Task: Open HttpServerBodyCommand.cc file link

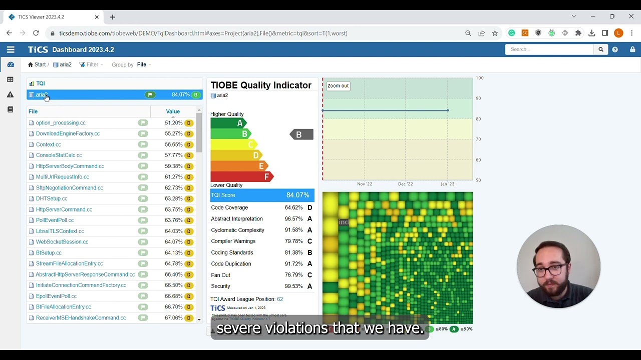Action: 70,166
